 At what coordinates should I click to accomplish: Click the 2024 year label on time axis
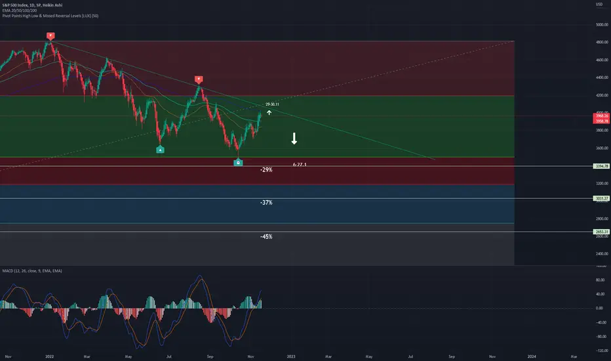(x=532, y=356)
